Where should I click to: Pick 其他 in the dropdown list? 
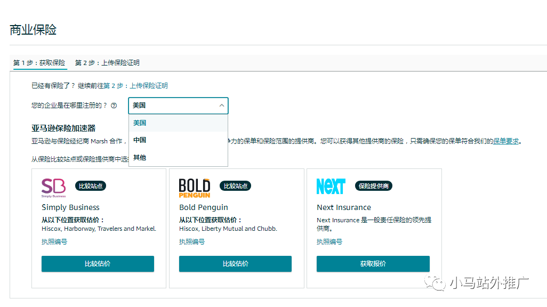(178, 158)
